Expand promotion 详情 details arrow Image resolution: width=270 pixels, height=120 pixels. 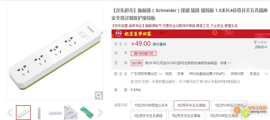pos(225,63)
